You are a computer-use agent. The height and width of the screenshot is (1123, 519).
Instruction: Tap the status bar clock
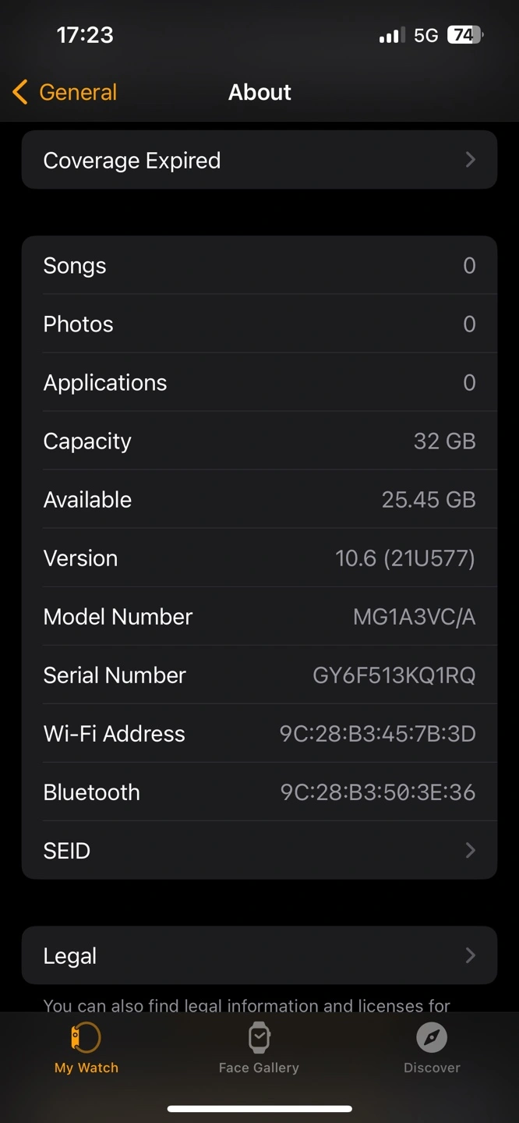85,35
